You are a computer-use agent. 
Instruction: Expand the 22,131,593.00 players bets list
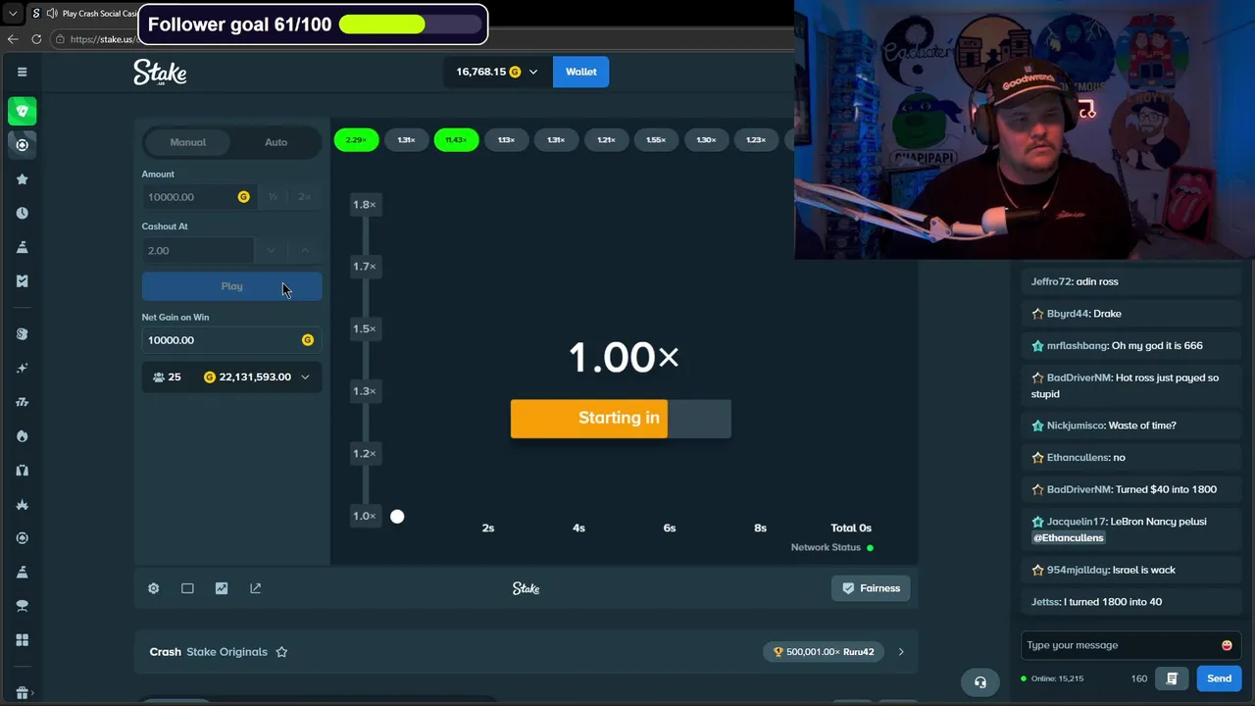(x=305, y=378)
